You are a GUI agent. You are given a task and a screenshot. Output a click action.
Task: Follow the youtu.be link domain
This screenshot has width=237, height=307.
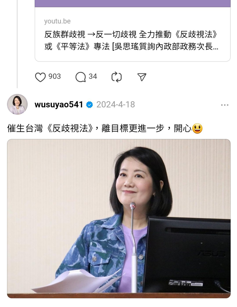tap(57, 21)
